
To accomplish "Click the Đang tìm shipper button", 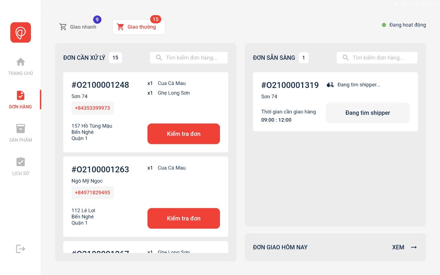I will point(367,113).
